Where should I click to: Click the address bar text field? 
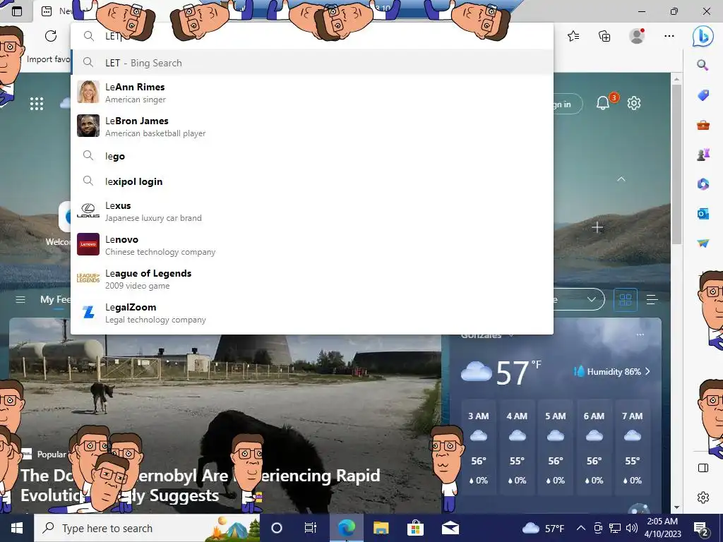click(312, 36)
